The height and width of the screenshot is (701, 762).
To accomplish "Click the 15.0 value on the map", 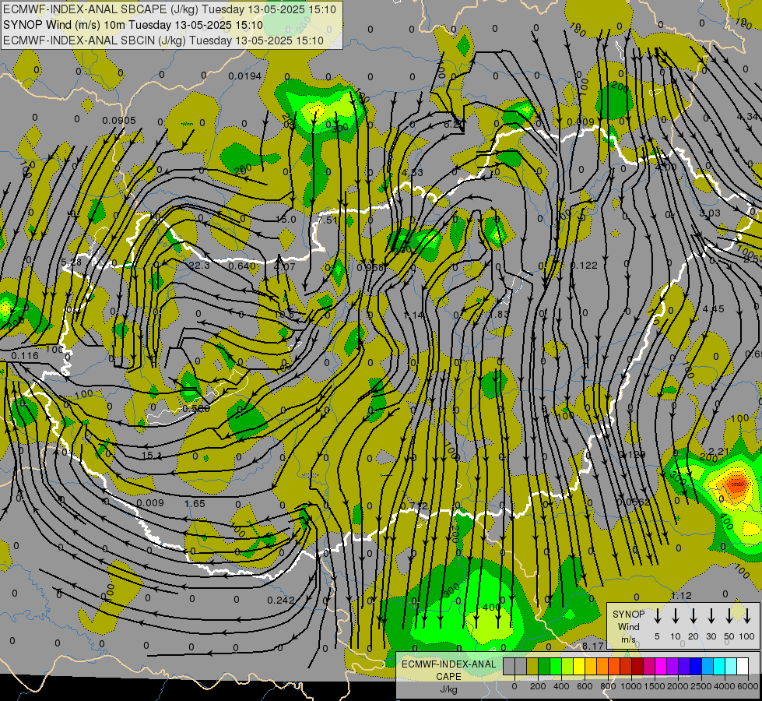I will click(x=286, y=220).
